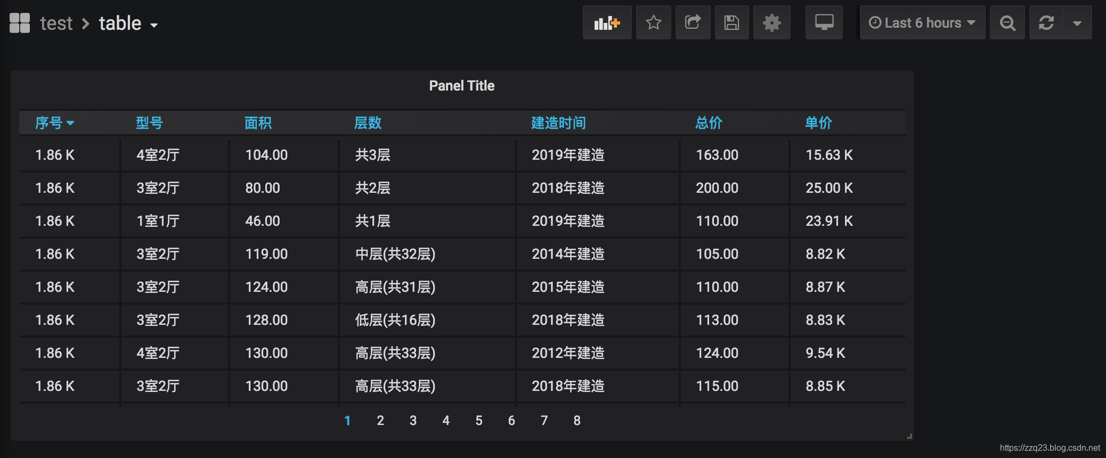This screenshot has height=458, width=1106.
Task: Go to table page 4
Action: point(446,421)
